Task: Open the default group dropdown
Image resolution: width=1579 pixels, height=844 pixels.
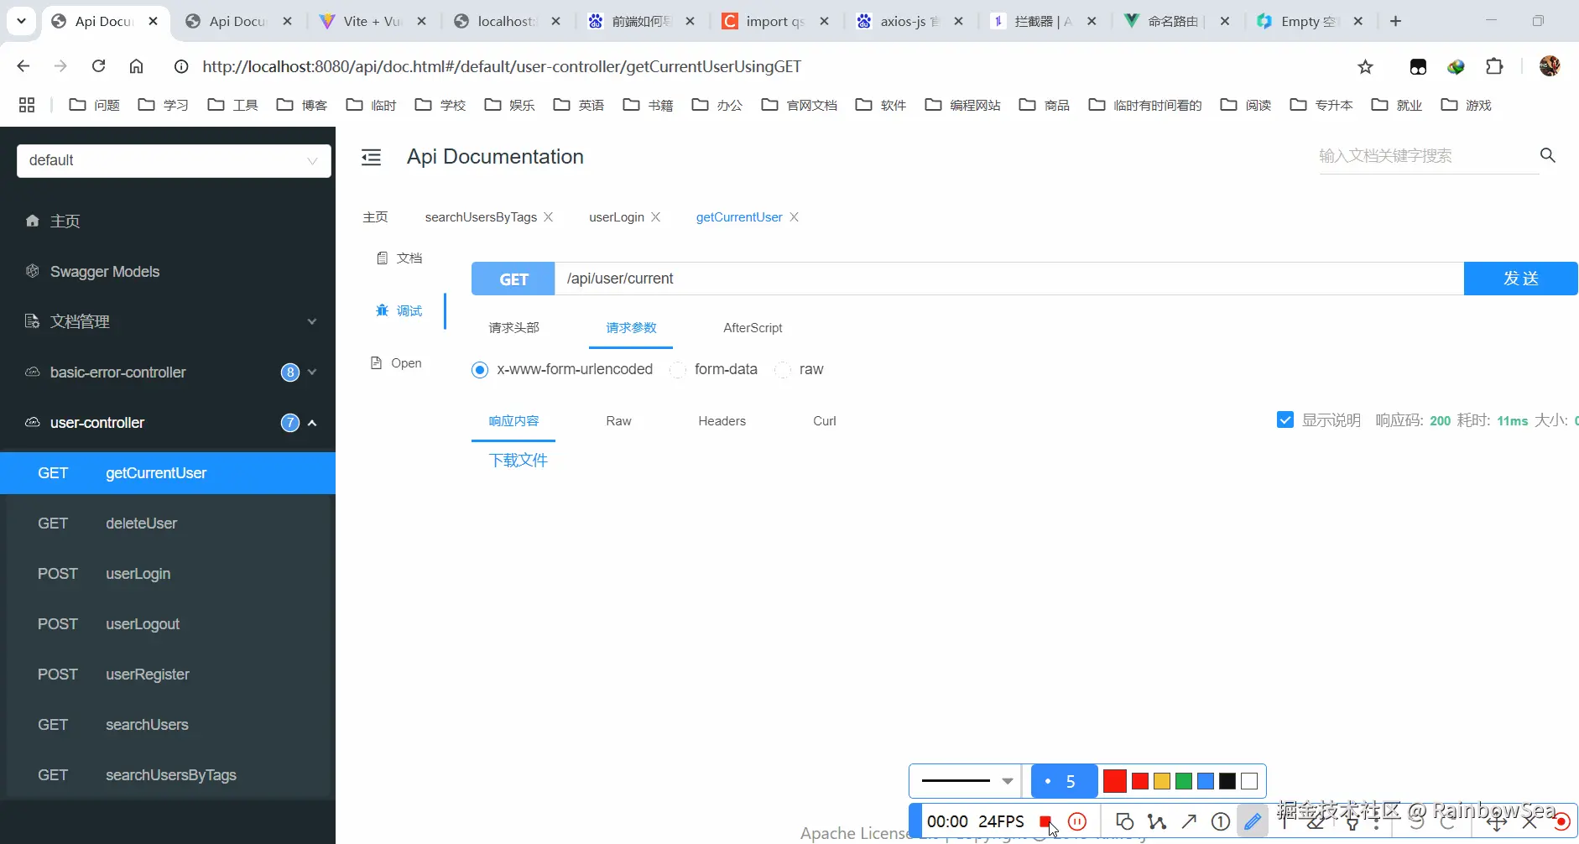Action: tap(174, 160)
